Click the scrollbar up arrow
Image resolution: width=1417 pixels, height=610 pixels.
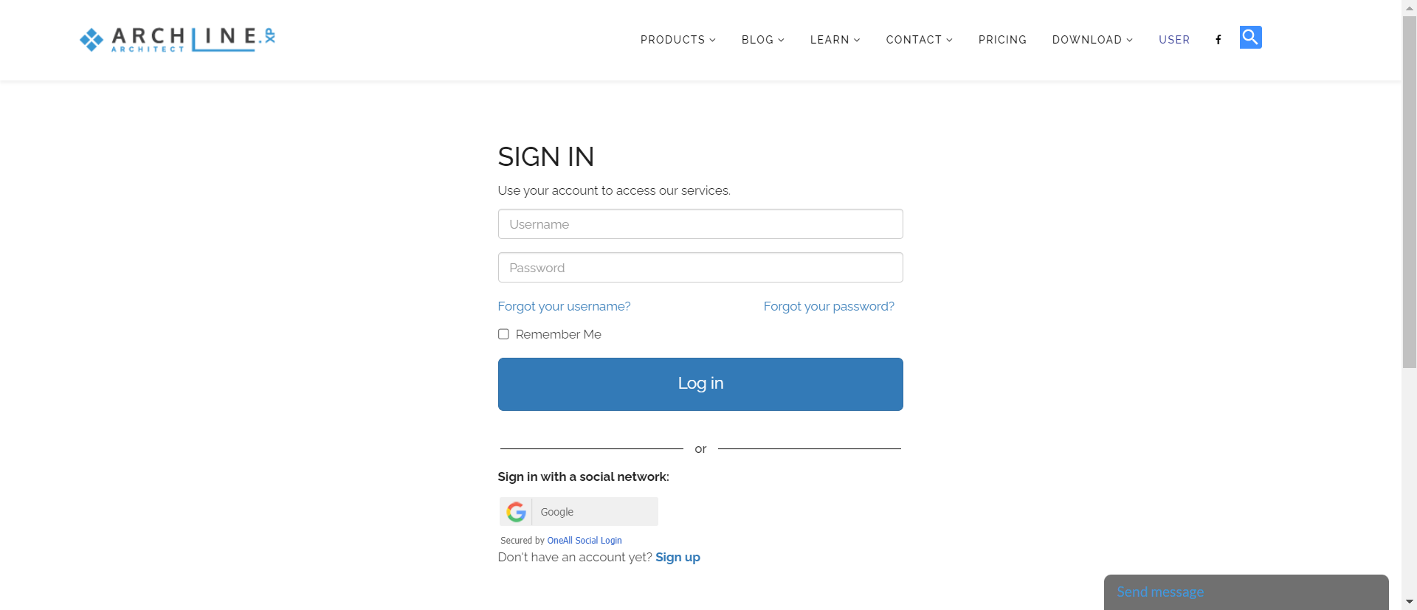click(x=1410, y=7)
